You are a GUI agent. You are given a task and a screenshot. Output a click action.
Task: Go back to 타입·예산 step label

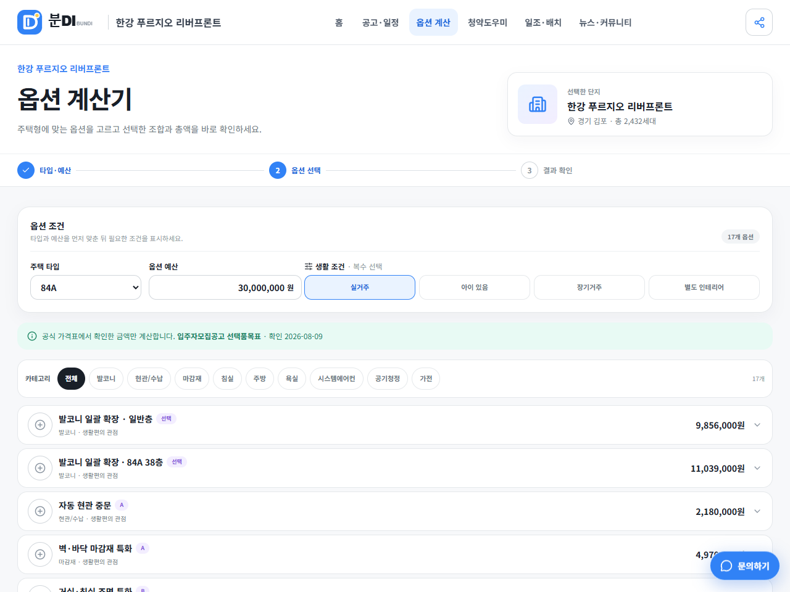(56, 170)
